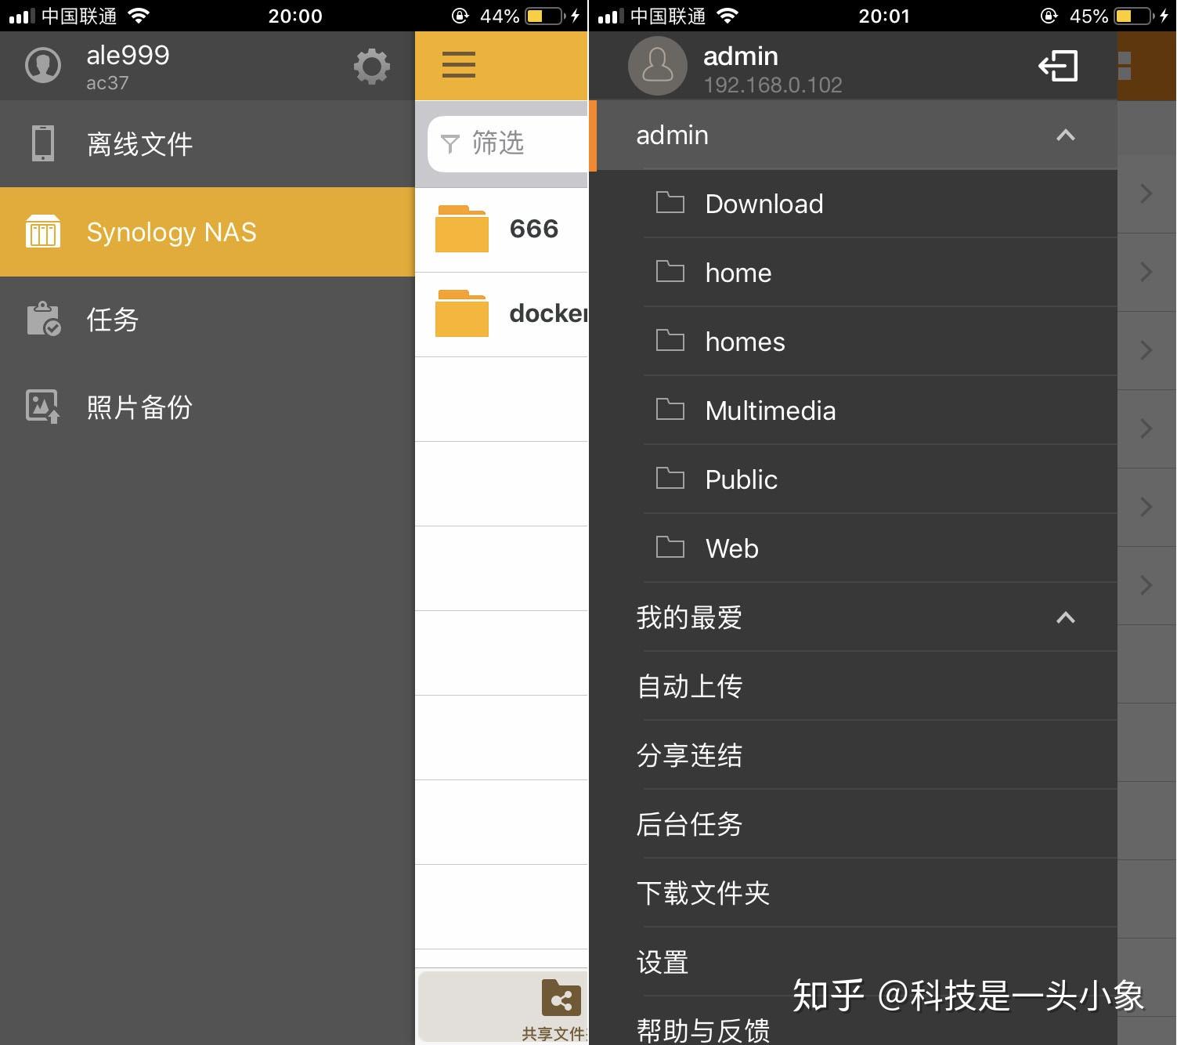
Task: Open the 666 folder
Action: 502,230
